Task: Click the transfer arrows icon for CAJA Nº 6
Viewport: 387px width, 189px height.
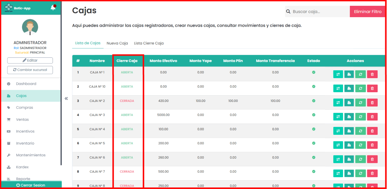Action: [338, 159]
